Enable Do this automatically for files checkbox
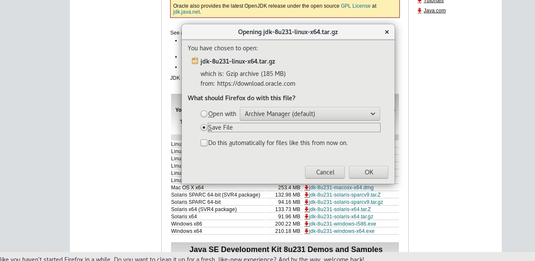Screen dimensions: 535x261 [x=204, y=143]
